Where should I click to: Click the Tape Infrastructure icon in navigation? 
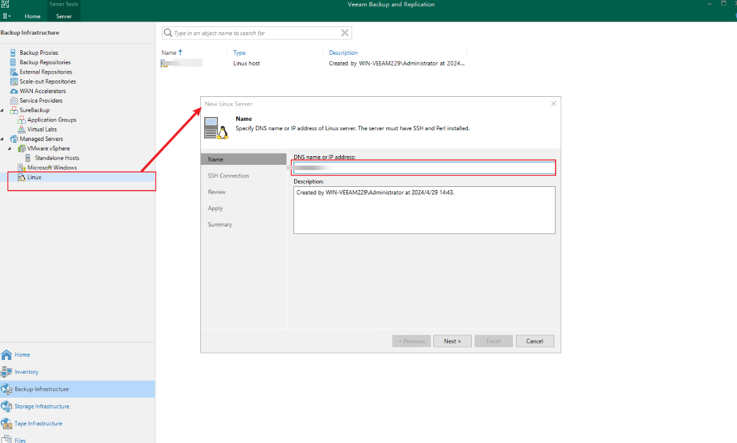(x=7, y=423)
